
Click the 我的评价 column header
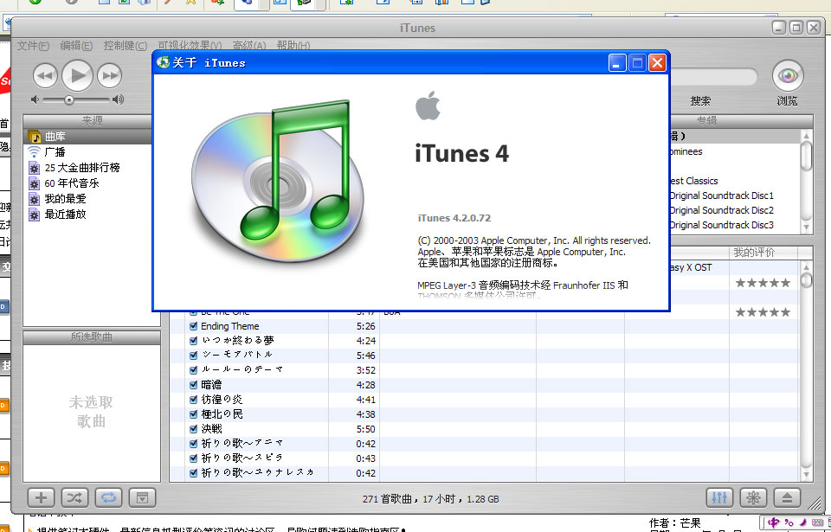(x=763, y=253)
